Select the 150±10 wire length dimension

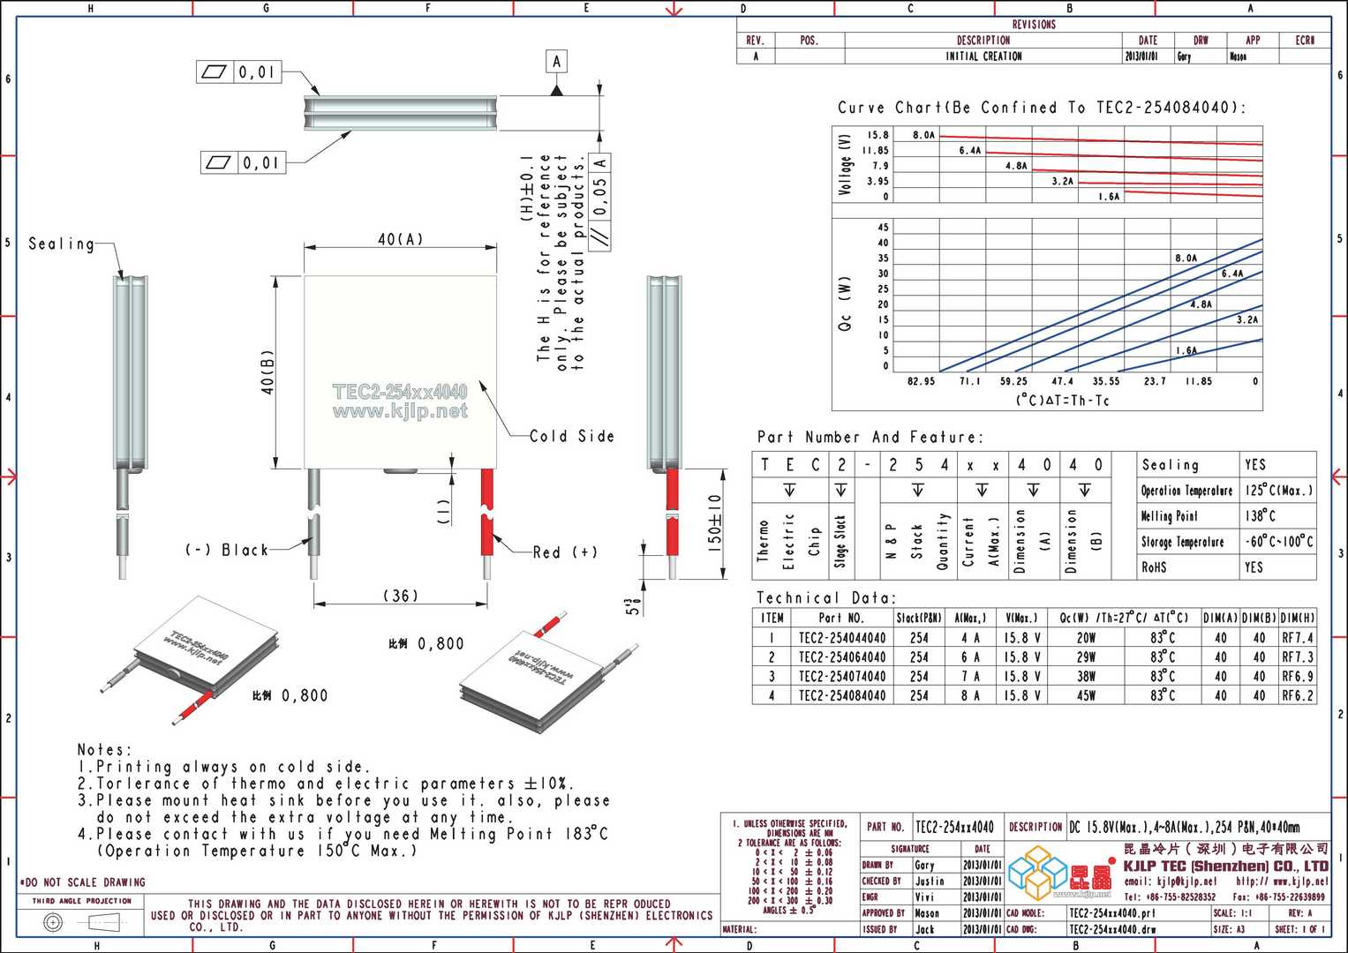coord(714,523)
